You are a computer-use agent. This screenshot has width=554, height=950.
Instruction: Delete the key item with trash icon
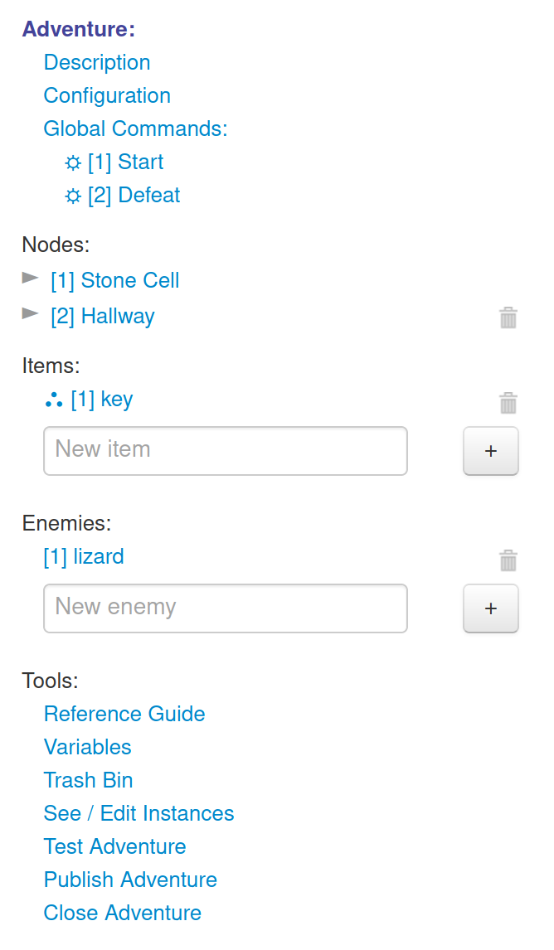pos(508,402)
